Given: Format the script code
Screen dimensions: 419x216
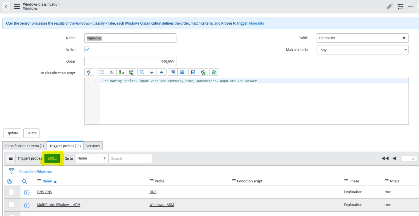Looking at the screenshot, I should [111, 72].
